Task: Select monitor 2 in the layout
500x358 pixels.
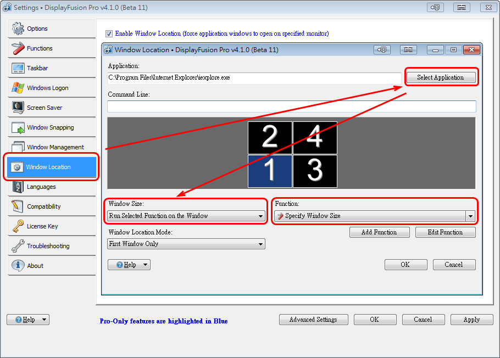Action: 270,137
